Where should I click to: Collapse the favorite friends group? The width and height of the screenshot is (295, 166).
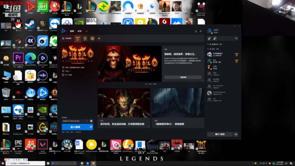click(x=215, y=44)
